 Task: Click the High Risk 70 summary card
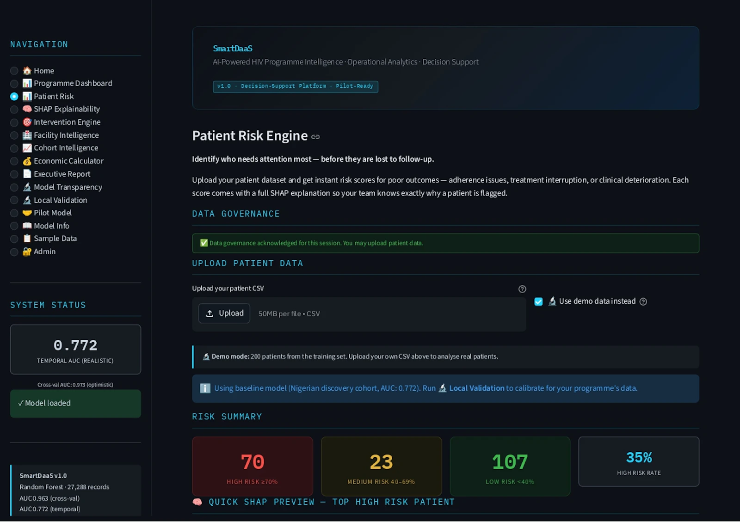point(253,467)
